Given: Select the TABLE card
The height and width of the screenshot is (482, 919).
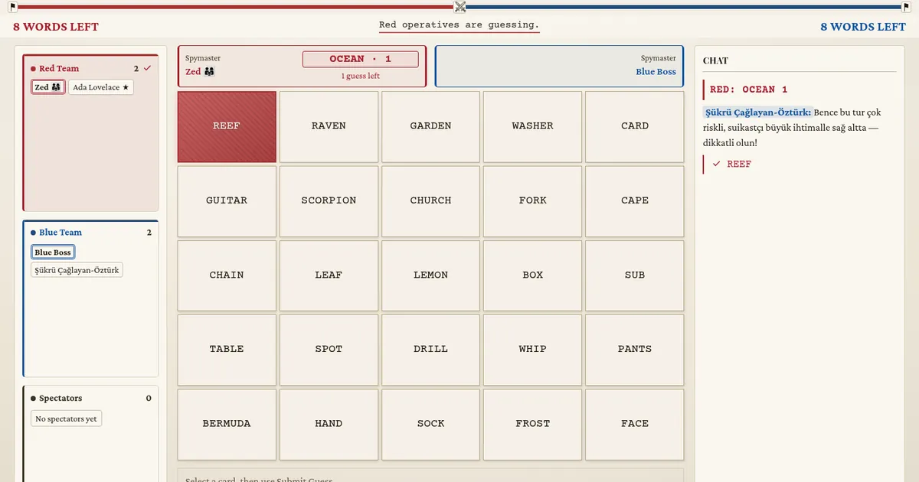Looking at the screenshot, I should click(227, 350).
